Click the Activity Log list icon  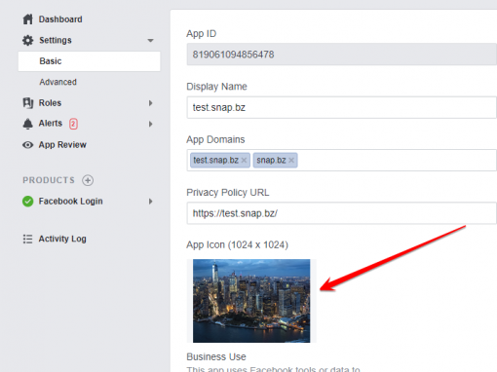tap(28, 239)
